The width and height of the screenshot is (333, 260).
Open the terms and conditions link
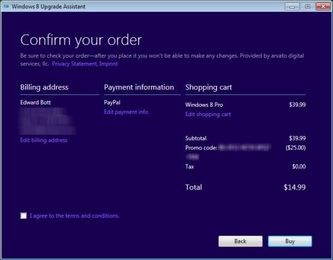tap(74, 216)
